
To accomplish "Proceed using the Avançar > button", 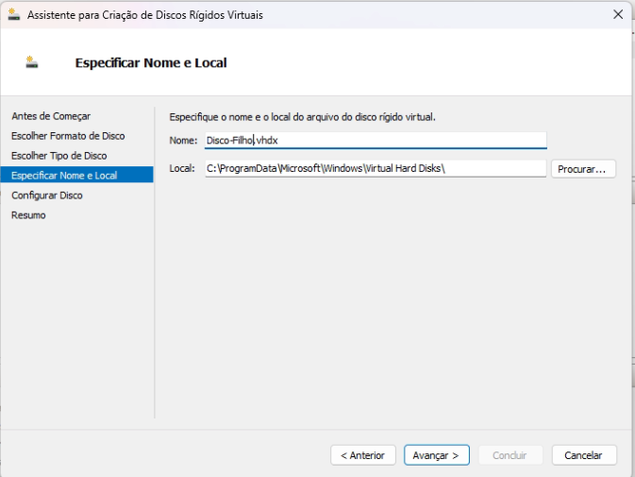I will tap(437, 455).
